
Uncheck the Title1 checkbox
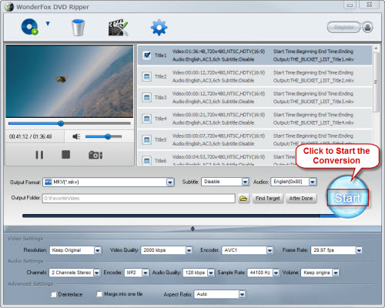click(x=147, y=55)
